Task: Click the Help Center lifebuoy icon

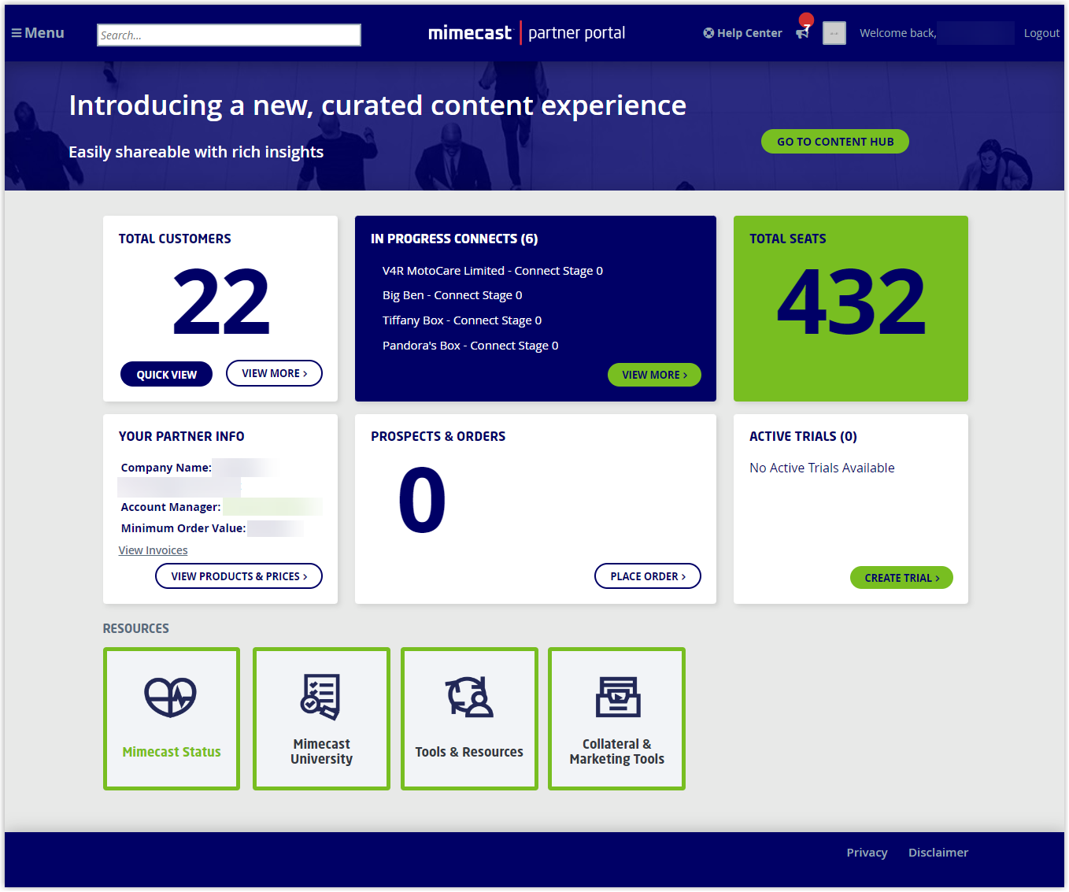Action: pyautogui.click(x=708, y=33)
